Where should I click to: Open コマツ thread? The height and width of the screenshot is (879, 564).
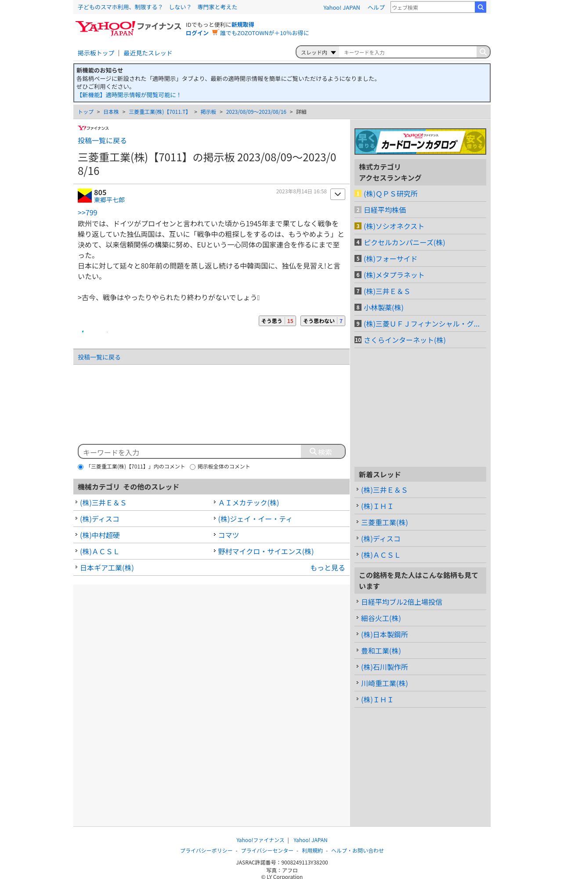[x=228, y=535]
